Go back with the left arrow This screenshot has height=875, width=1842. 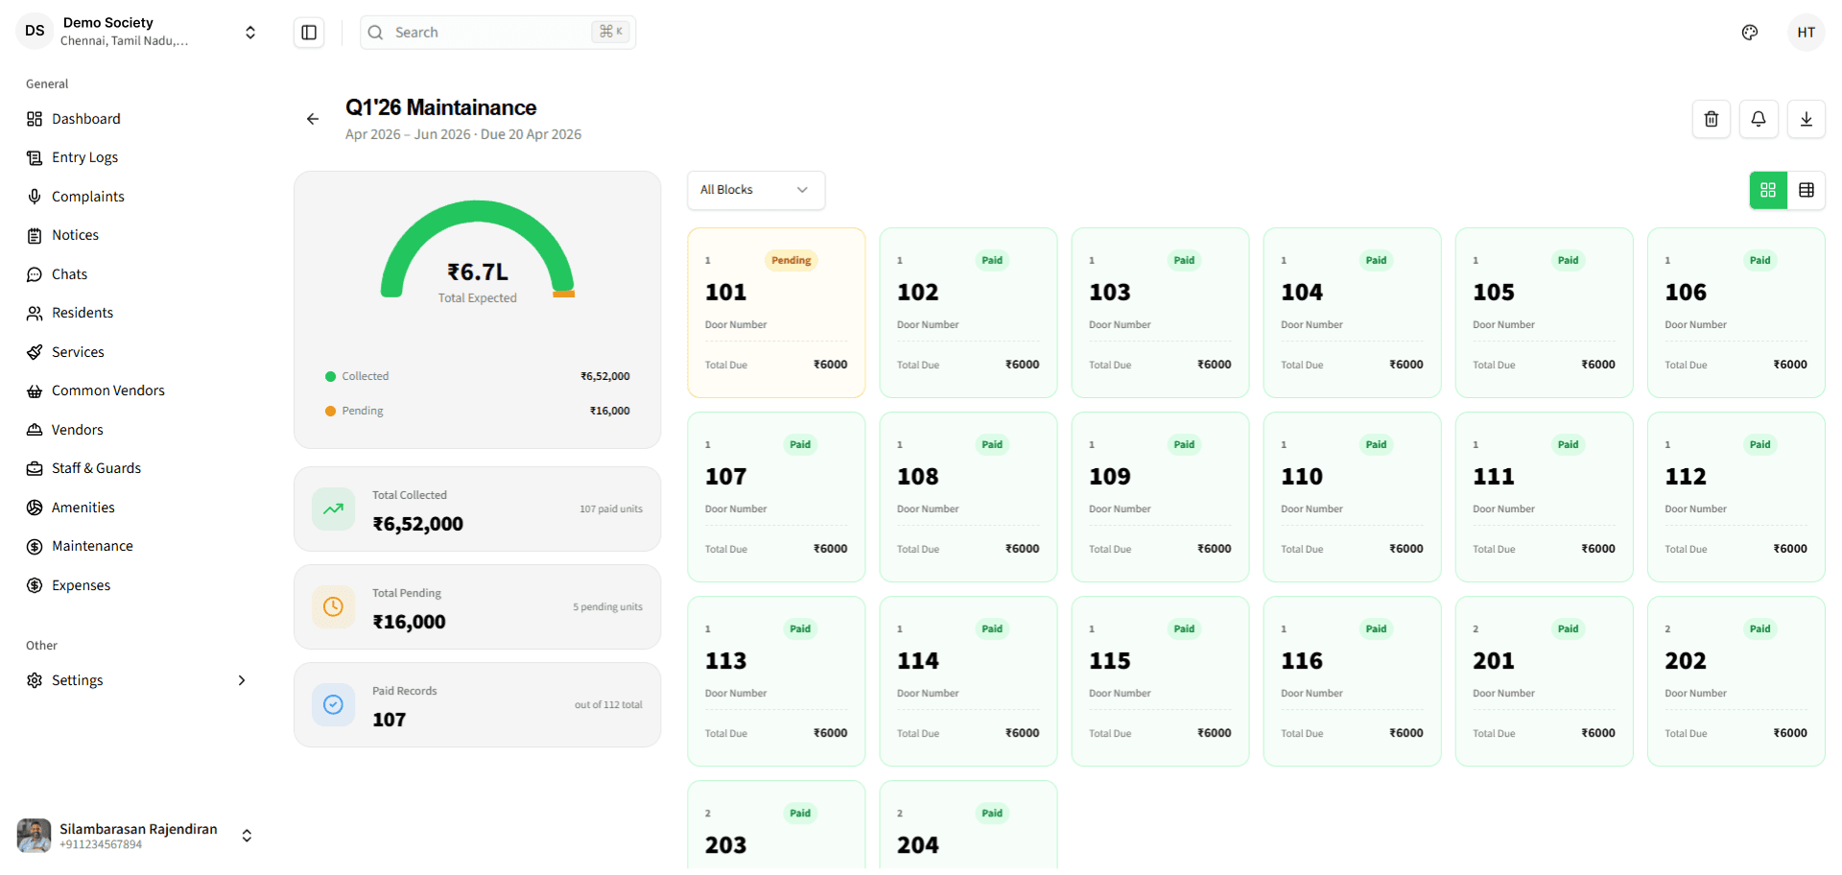tap(313, 119)
